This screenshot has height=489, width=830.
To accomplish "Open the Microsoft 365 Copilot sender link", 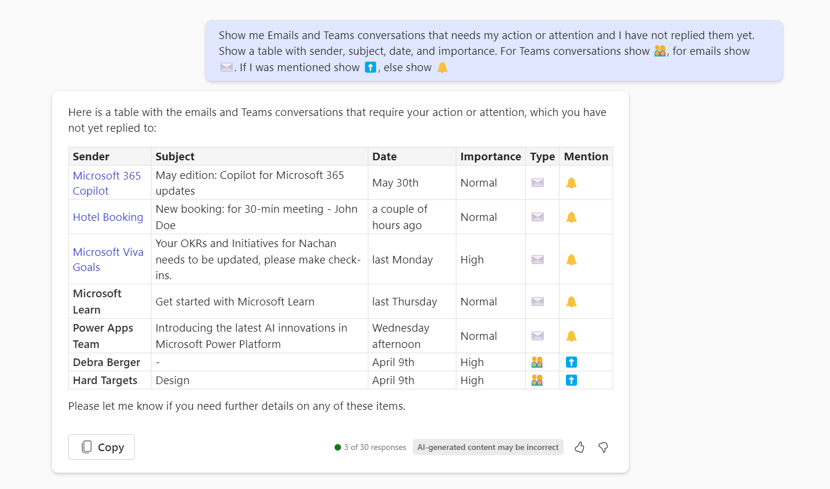I will point(107,183).
